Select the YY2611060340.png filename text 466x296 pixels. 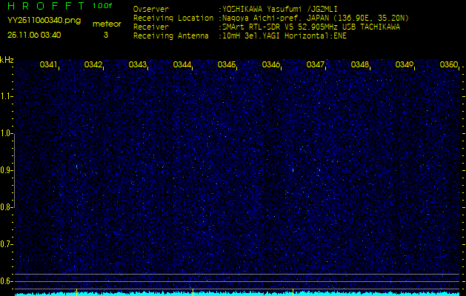pos(44,21)
